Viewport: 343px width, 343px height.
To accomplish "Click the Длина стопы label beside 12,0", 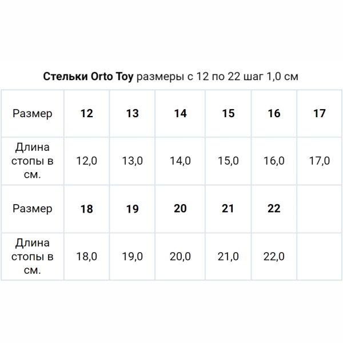I will (33, 161).
